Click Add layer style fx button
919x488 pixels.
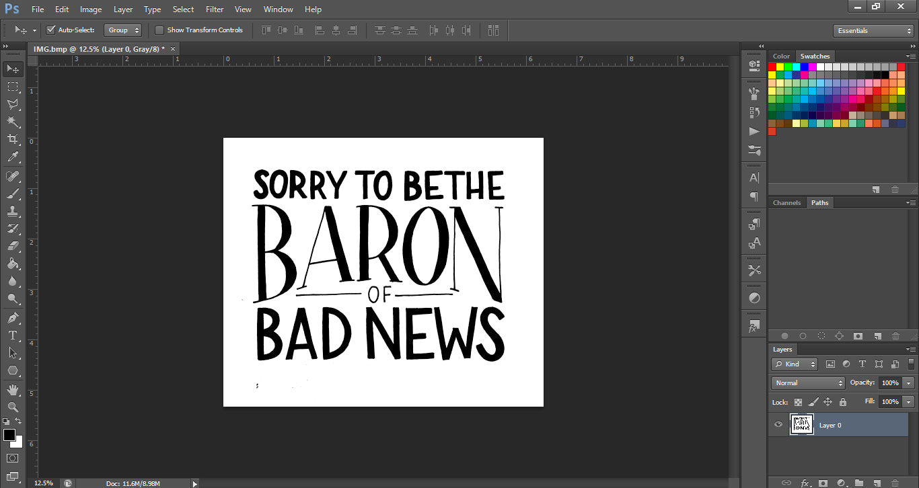pyautogui.click(x=805, y=483)
